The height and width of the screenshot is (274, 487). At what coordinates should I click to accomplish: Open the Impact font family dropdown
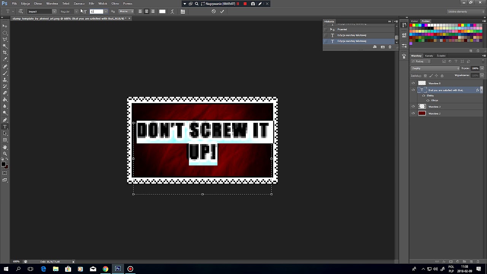[54, 11]
